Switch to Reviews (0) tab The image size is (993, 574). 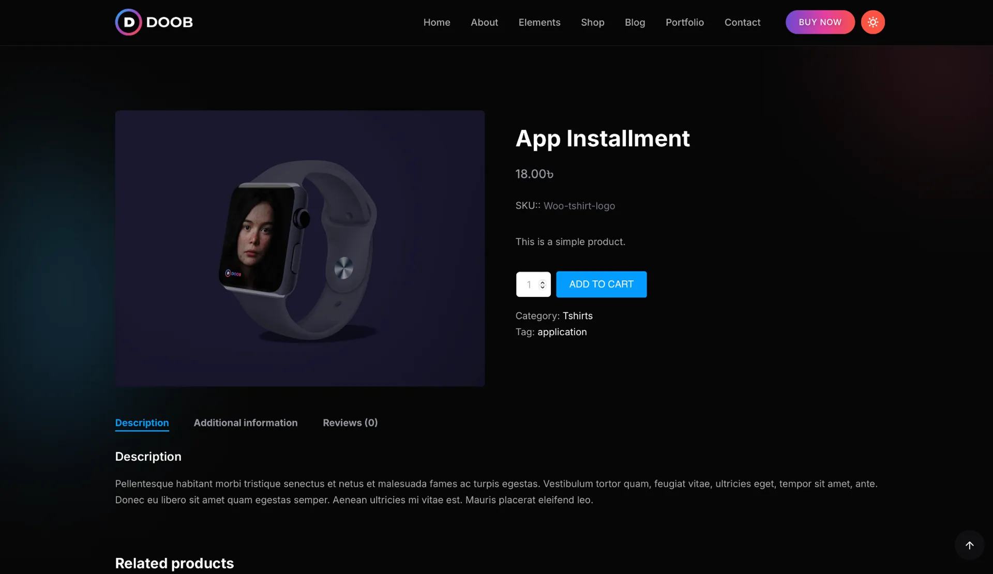[350, 422]
